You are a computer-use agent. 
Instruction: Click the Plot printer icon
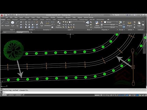click(17, 15)
